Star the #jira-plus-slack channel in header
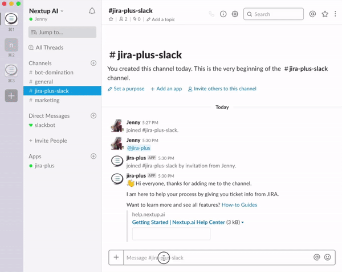Image resolution: width=342 pixels, height=272 pixels. (111, 19)
